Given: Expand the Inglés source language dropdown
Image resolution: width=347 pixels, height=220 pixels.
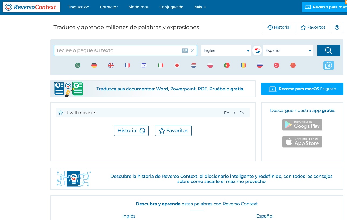Looking at the screenshot, I should 226,50.
